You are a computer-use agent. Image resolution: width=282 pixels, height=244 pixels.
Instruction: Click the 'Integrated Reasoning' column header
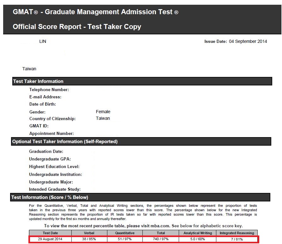point(237,233)
